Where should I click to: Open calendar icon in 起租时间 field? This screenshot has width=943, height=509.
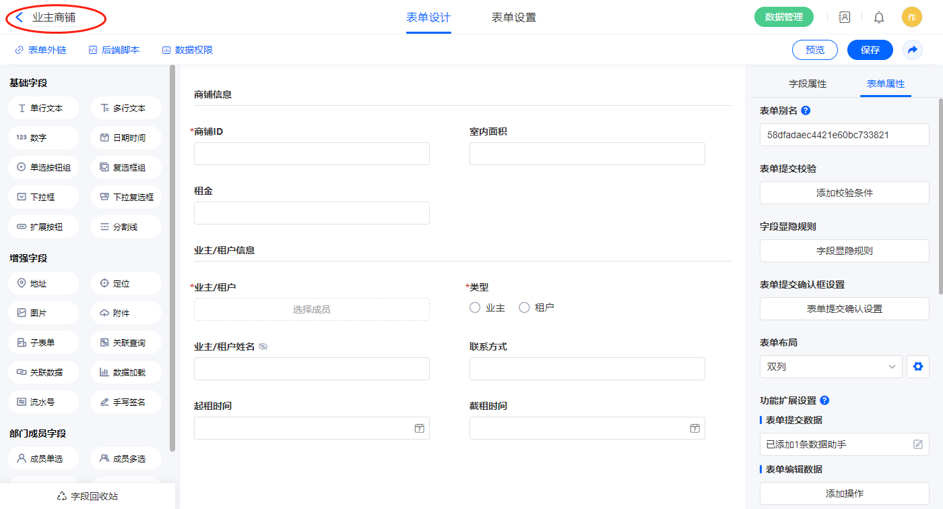click(419, 428)
